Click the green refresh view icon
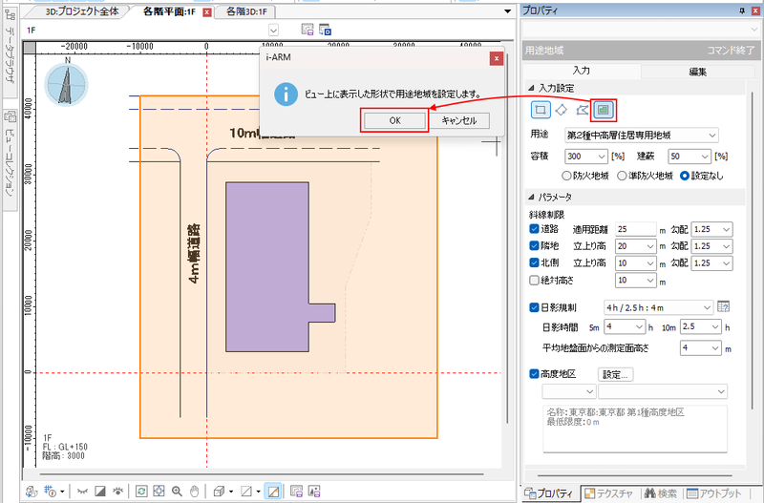Viewport: 764px width, 503px height. coord(141,492)
